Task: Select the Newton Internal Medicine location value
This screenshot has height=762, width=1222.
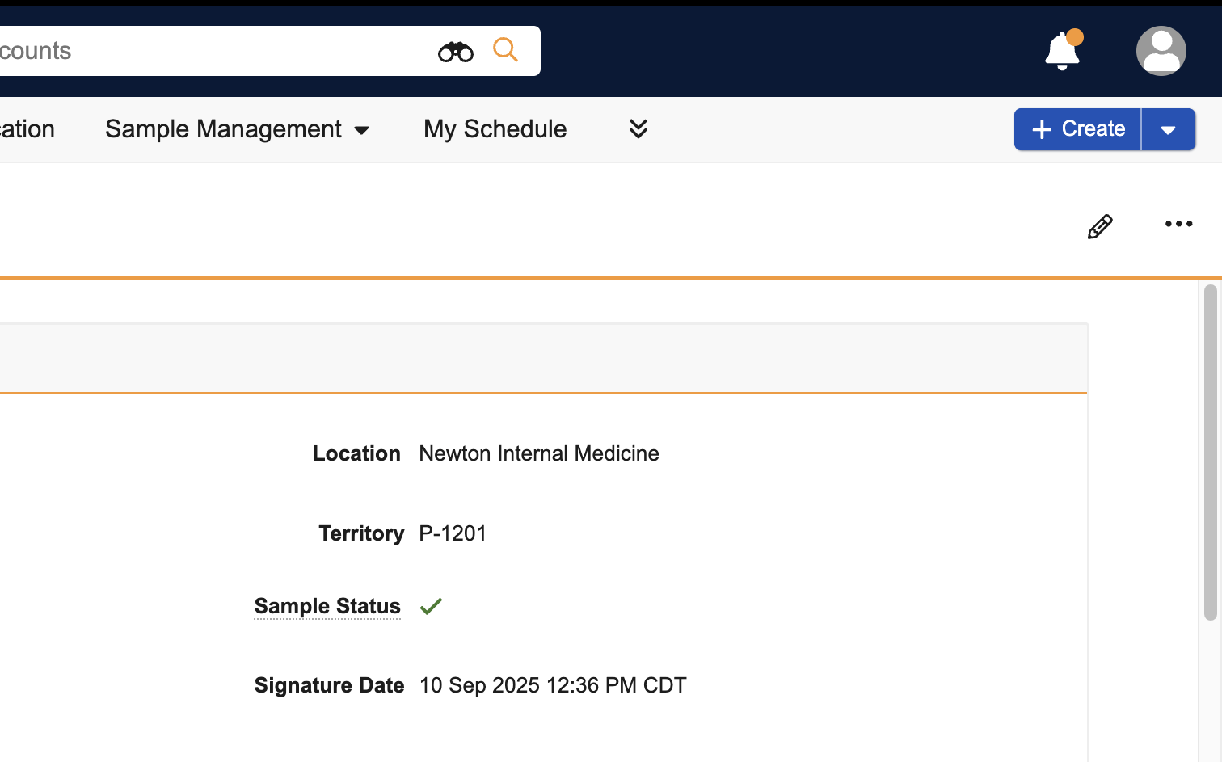Action: 539,453
